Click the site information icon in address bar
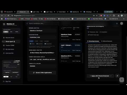The width and height of the screenshot is (127, 95). coord(12,16)
